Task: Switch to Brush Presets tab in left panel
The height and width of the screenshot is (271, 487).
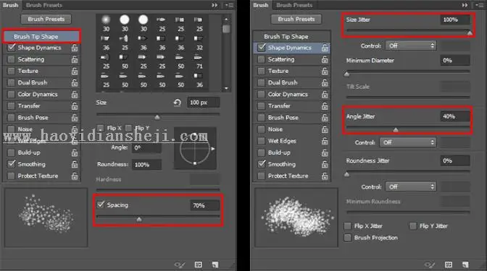Action: pos(44,5)
